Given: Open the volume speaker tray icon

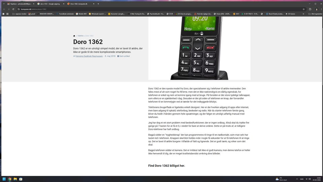Looking at the screenshot, I should (310, 179).
